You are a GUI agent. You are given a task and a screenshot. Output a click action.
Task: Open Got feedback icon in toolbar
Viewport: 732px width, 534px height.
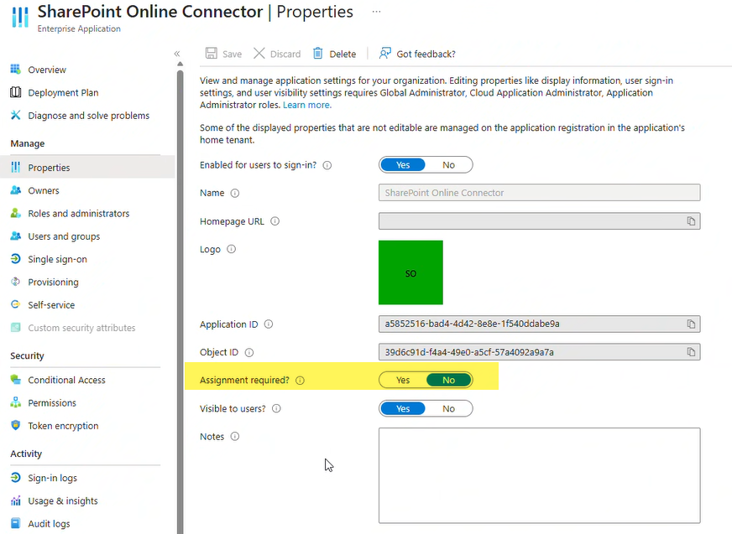(385, 54)
